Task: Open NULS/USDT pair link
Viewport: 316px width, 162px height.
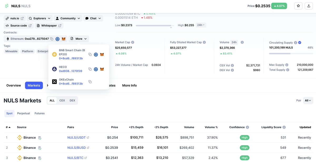Action: click(78, 138)
